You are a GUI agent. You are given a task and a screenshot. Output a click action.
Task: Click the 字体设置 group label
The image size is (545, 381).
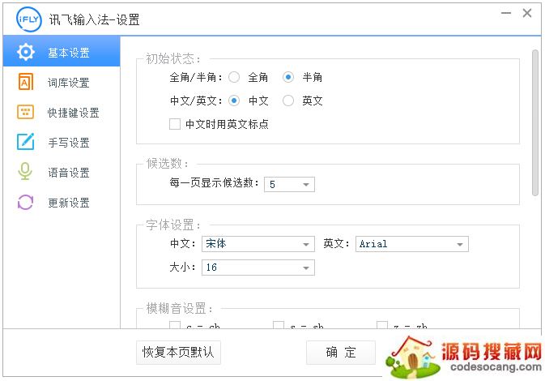[x=173, y=225]
